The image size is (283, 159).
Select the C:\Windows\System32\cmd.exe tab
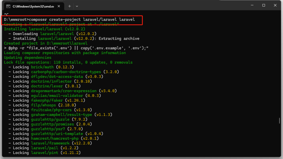click(x=34, y=6)
